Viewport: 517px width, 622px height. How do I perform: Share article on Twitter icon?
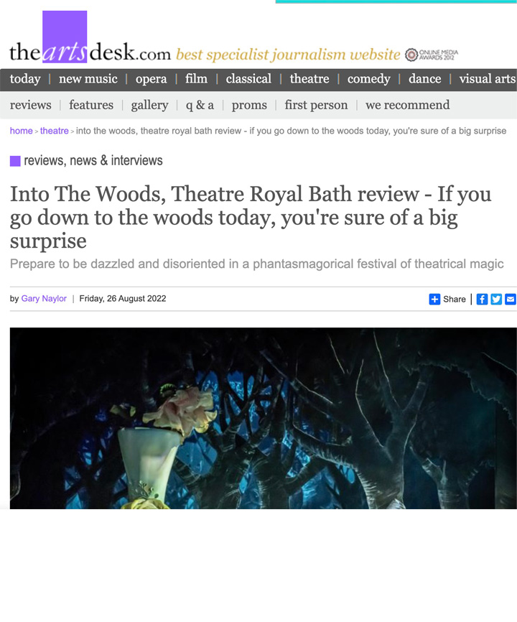coord(496,299)
